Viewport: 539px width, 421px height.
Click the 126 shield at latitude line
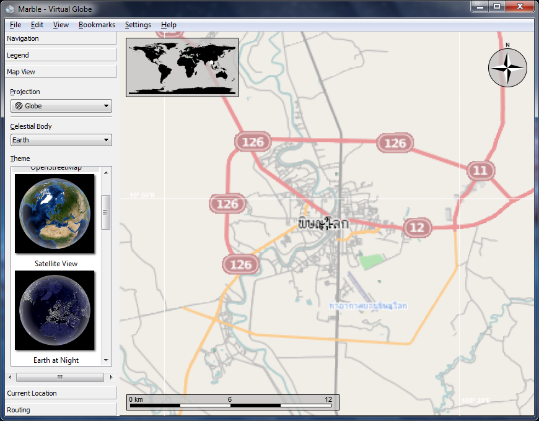point(227,204)
